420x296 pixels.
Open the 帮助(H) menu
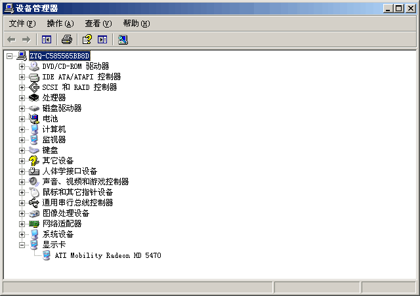[136, 24]
